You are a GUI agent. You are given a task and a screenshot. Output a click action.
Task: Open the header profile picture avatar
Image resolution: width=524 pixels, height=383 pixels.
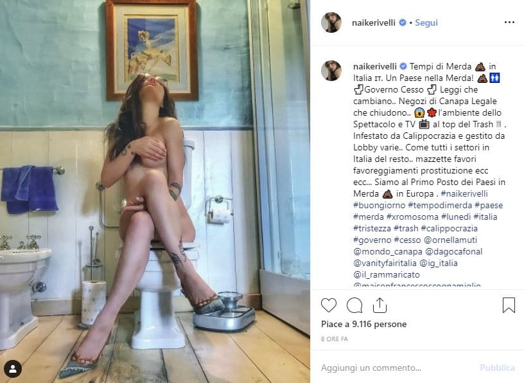point(331,22)
